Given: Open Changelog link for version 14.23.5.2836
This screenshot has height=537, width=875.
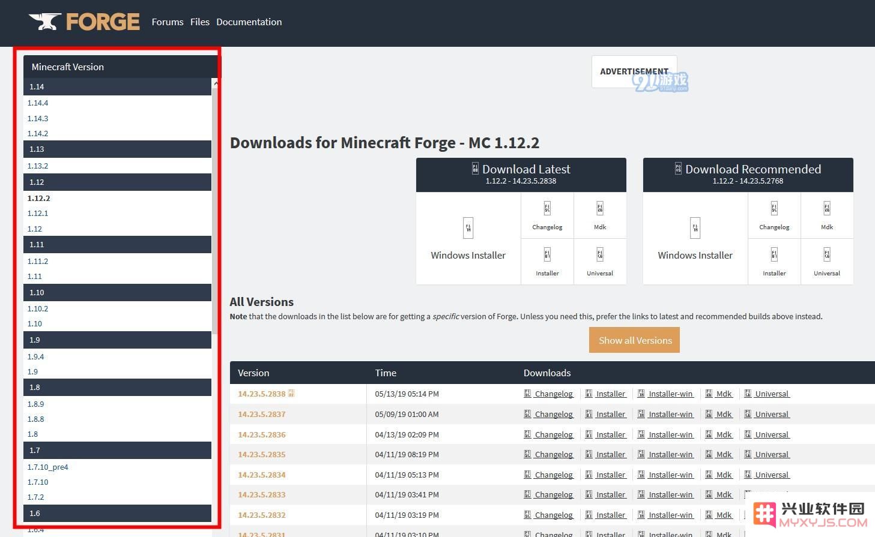Looking at the screenshot, I should (554, 434).
